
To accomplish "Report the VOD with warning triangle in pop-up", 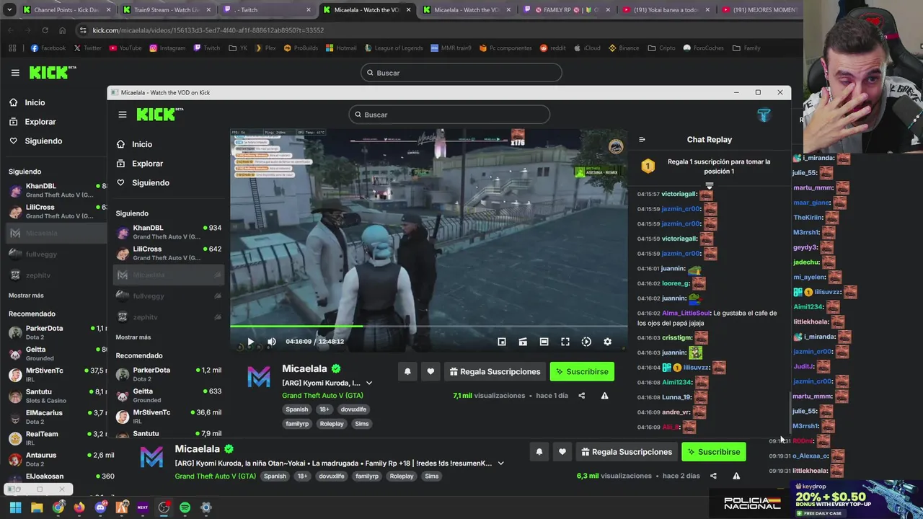I will (x=604, y=396).
